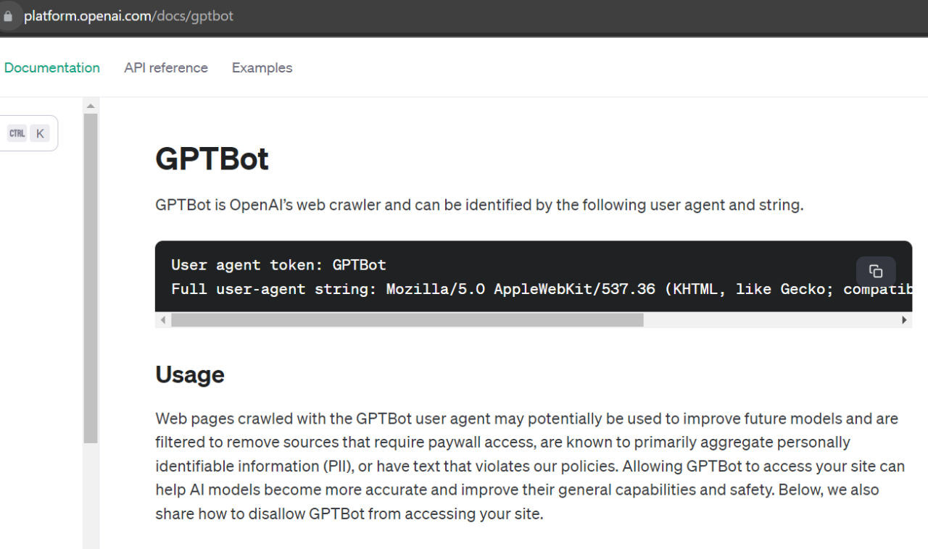
Task: Click the CTRL key badge of the search shortcut
Action: pyautogui.click(x=17, y=133)
